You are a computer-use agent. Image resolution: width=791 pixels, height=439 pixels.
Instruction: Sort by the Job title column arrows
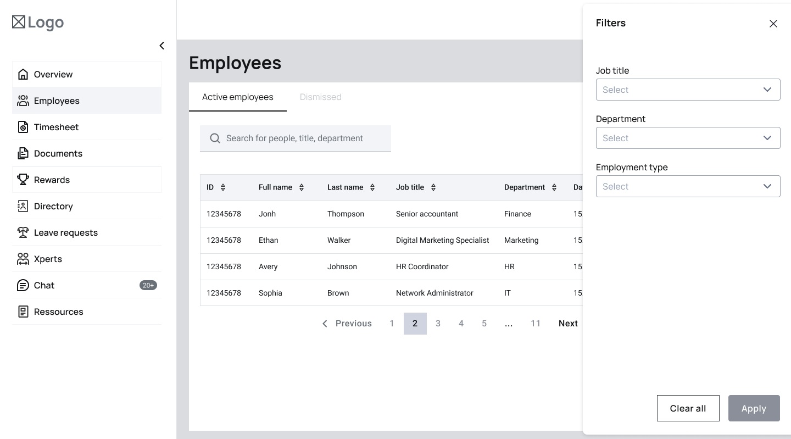coord(433,187)
